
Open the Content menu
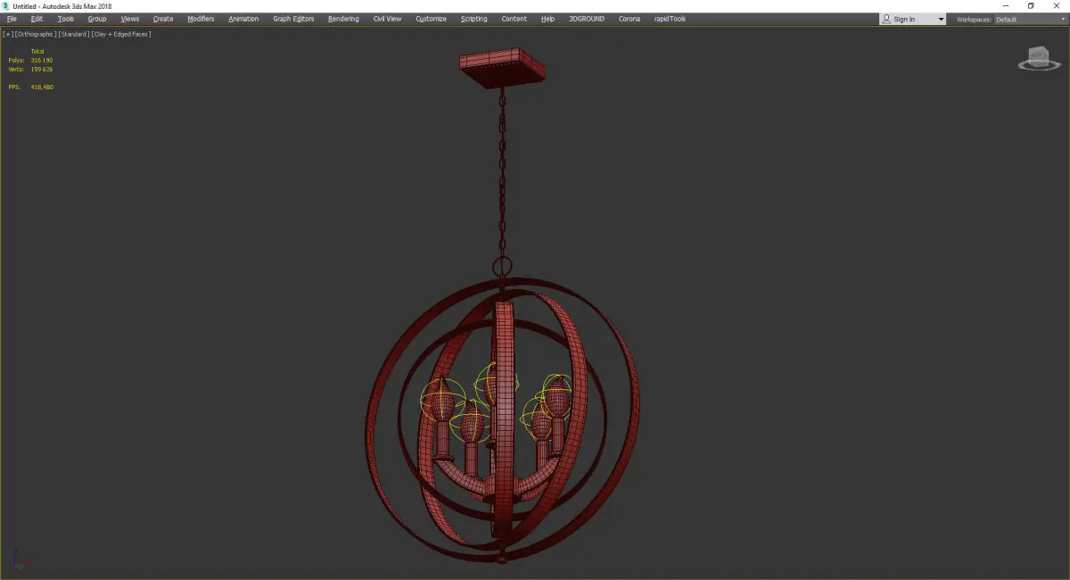tap(514, 19)
